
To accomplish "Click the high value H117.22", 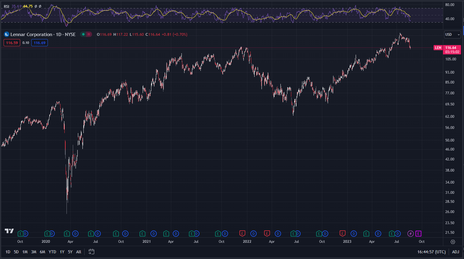I will click(x=121, y=35).
